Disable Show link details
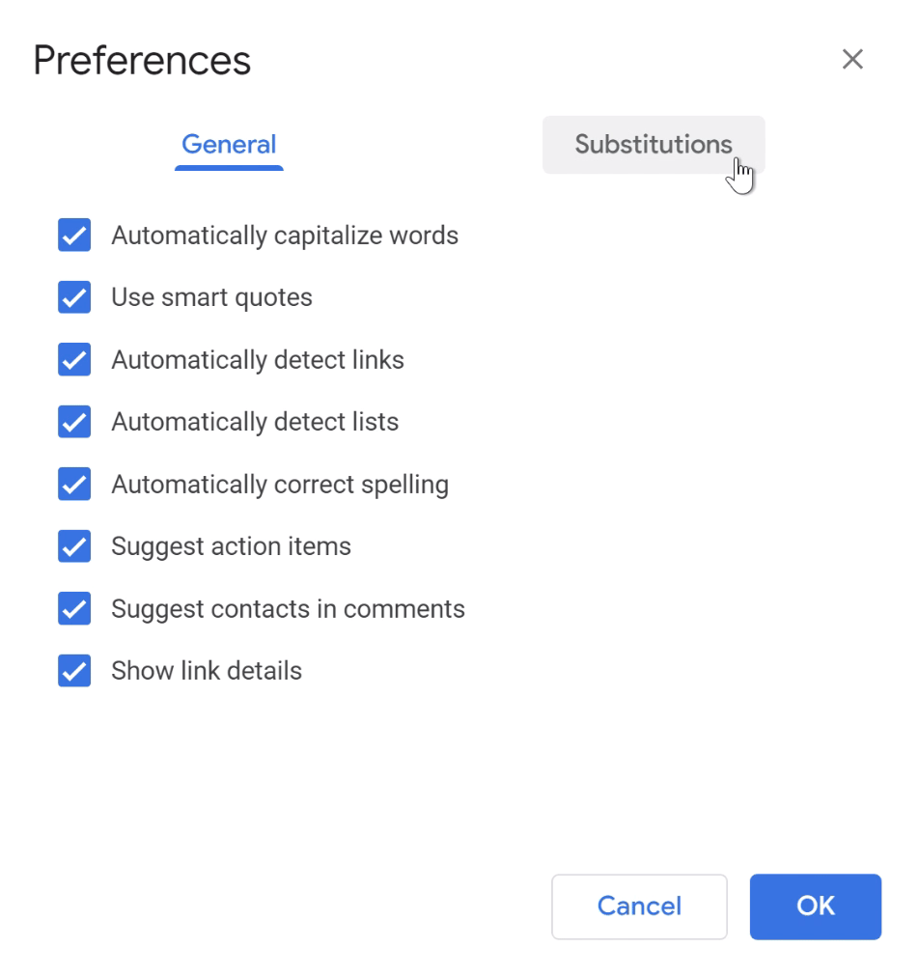The image size is (919, 975). tap(74, 671)
